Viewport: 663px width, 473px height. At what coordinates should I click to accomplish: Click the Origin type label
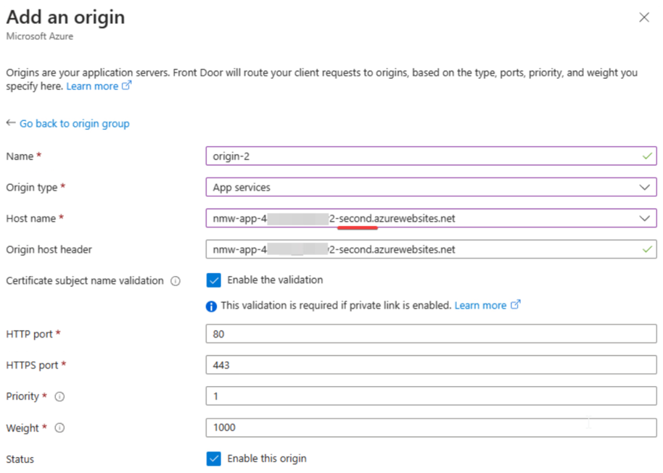point(32,188)
